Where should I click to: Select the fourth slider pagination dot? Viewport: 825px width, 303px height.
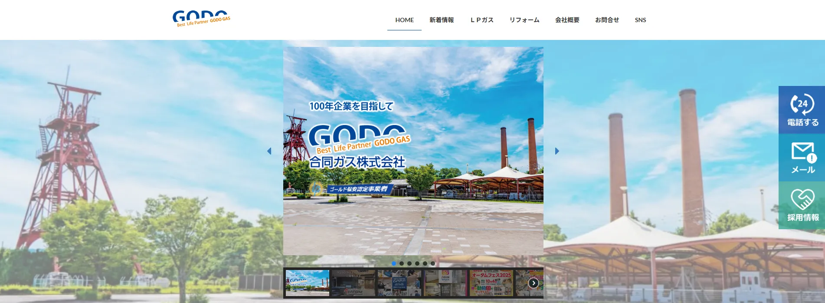[x=417, y=263]
